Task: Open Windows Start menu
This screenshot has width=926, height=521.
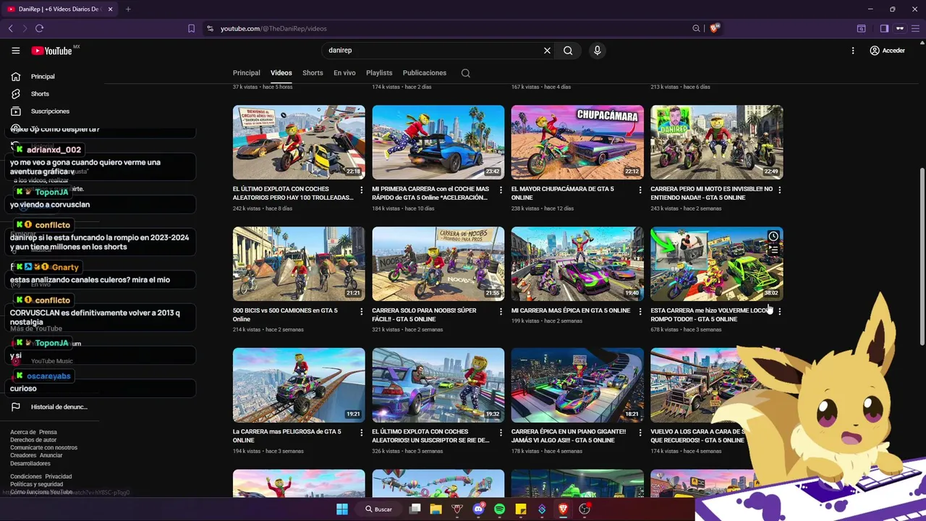Action: pos(342,509)
